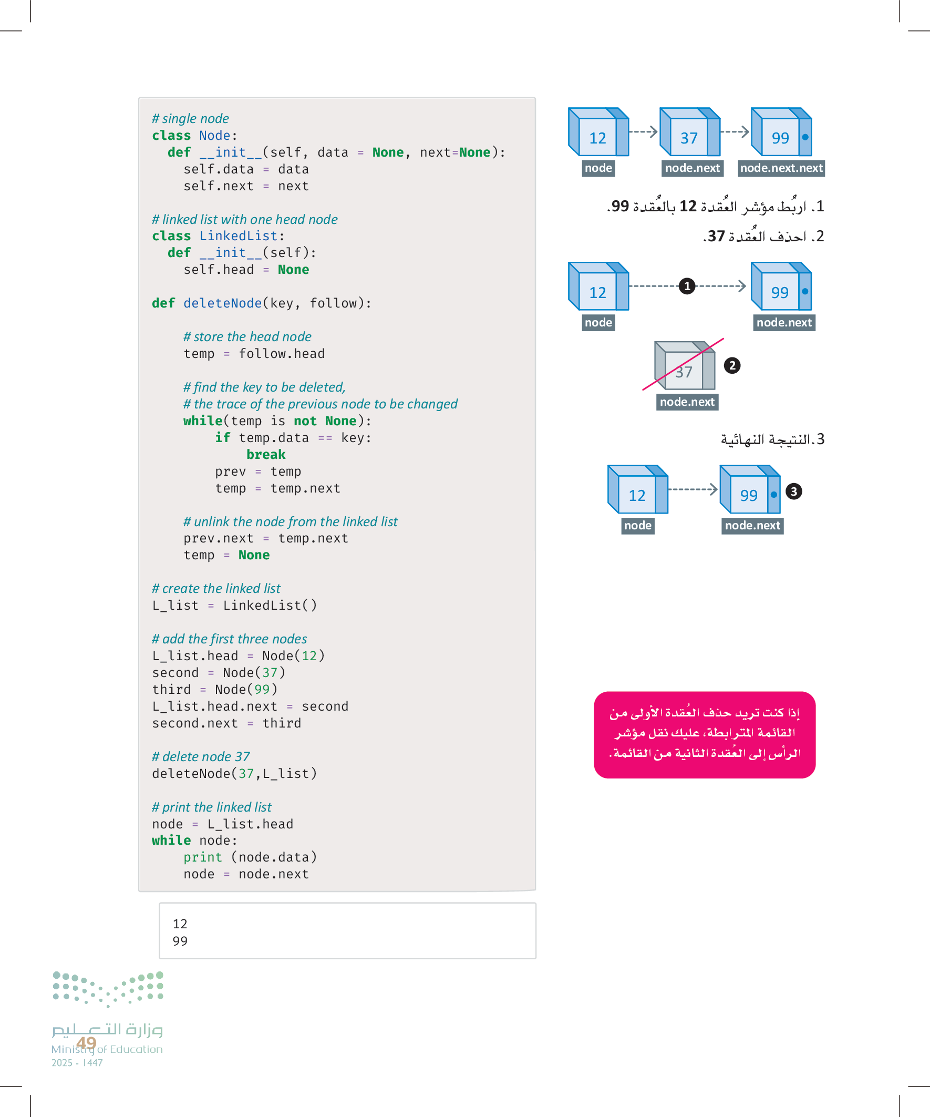The height and width of the screenshot is (1117, 930).
Task: Click the node.next label under the gray cube
Action: click(x=687, y=402)
